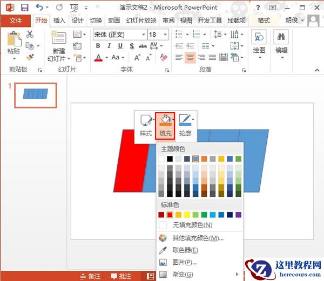Toggle Underline formatting
The image size is (324, 281).
tap(120, 46)
